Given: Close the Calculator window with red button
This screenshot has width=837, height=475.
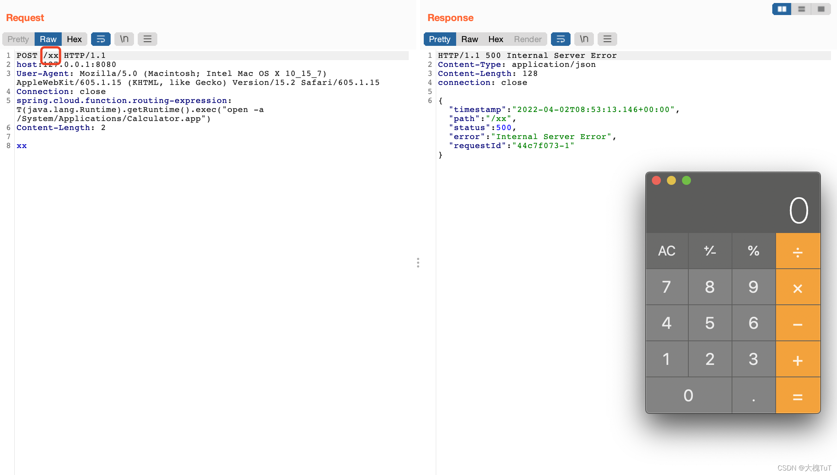Looking at the screenshot, I should pyautogui.click(x=656, y=180).
